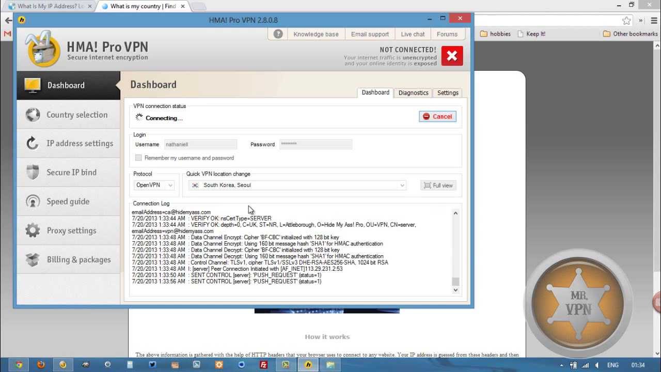The image size is (661, 372).
Task: Switch to What Is My IP Address browser tab
Action: tap(50, 6)
